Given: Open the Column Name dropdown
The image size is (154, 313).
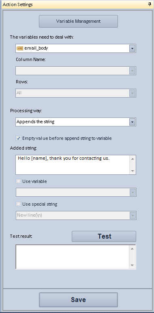Looking at the screenshot, I should click(x=76, y=71).
